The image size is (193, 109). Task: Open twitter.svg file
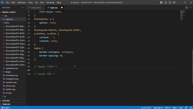pos(10,89)
